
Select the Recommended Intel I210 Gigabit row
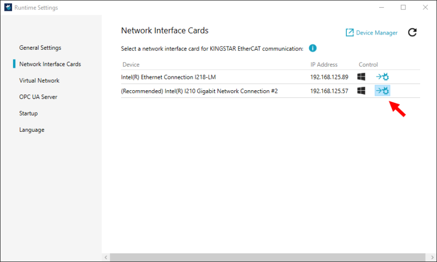(199, 91)
